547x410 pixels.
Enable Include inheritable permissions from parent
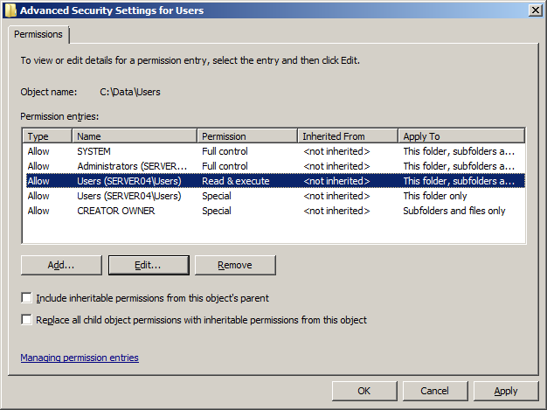point(27,298)
